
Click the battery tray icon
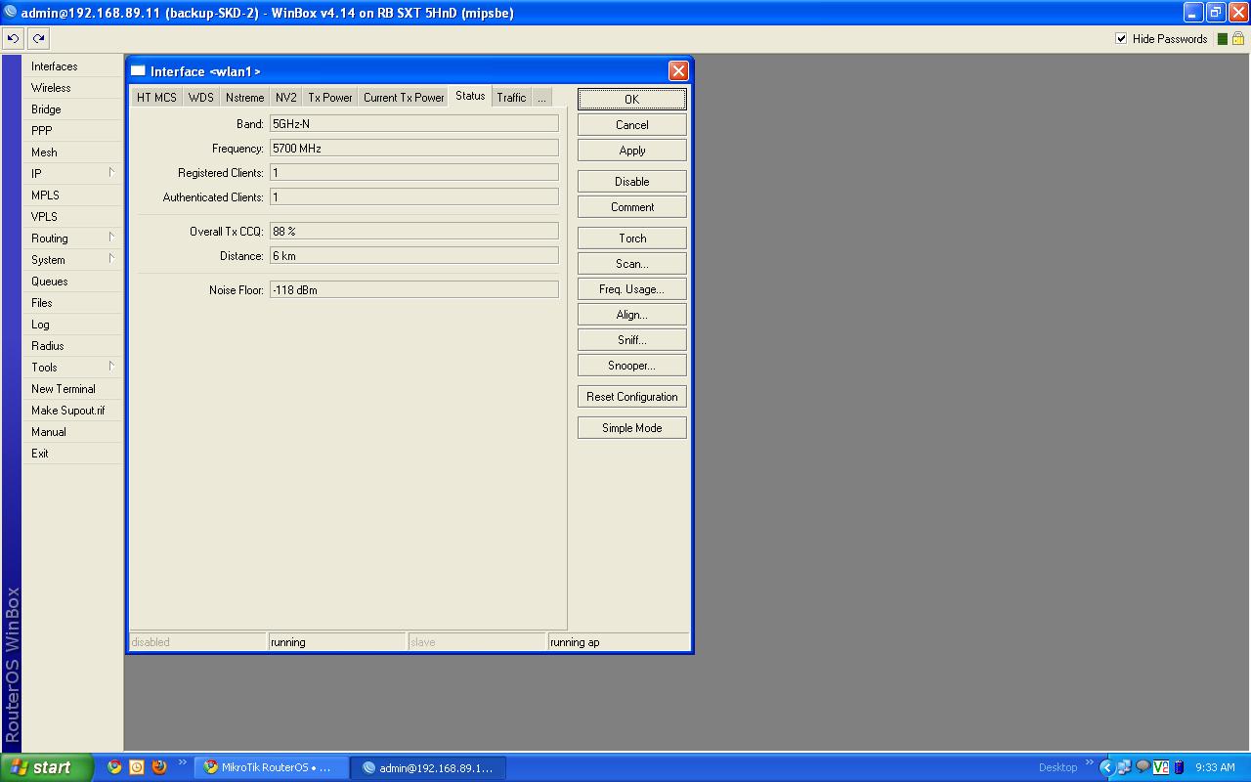click(1179, 767)
